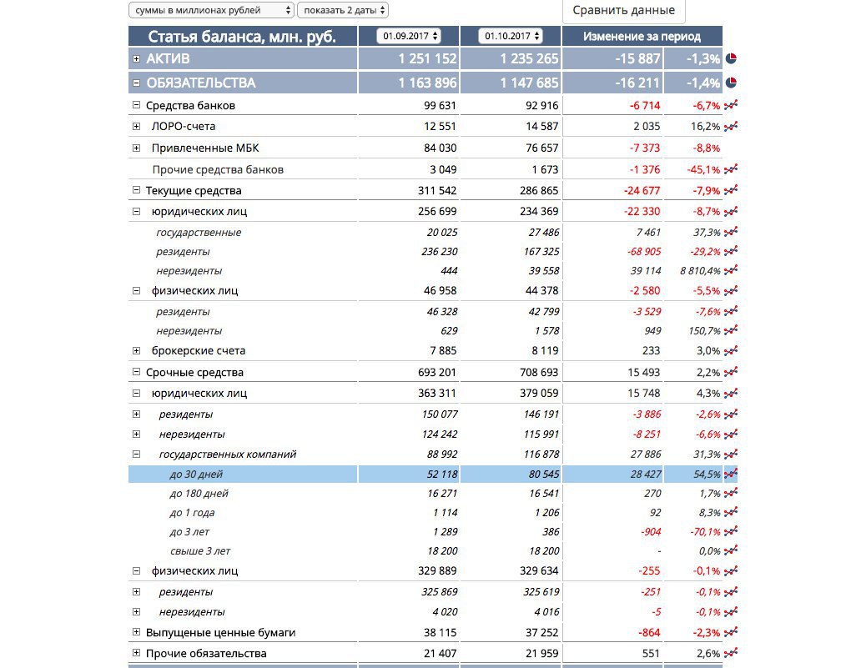Image resolution: width=846 pixels, height=668 pixels.
Task: Open trend chart icon in до 30 дней row
Action: point(731,474)
